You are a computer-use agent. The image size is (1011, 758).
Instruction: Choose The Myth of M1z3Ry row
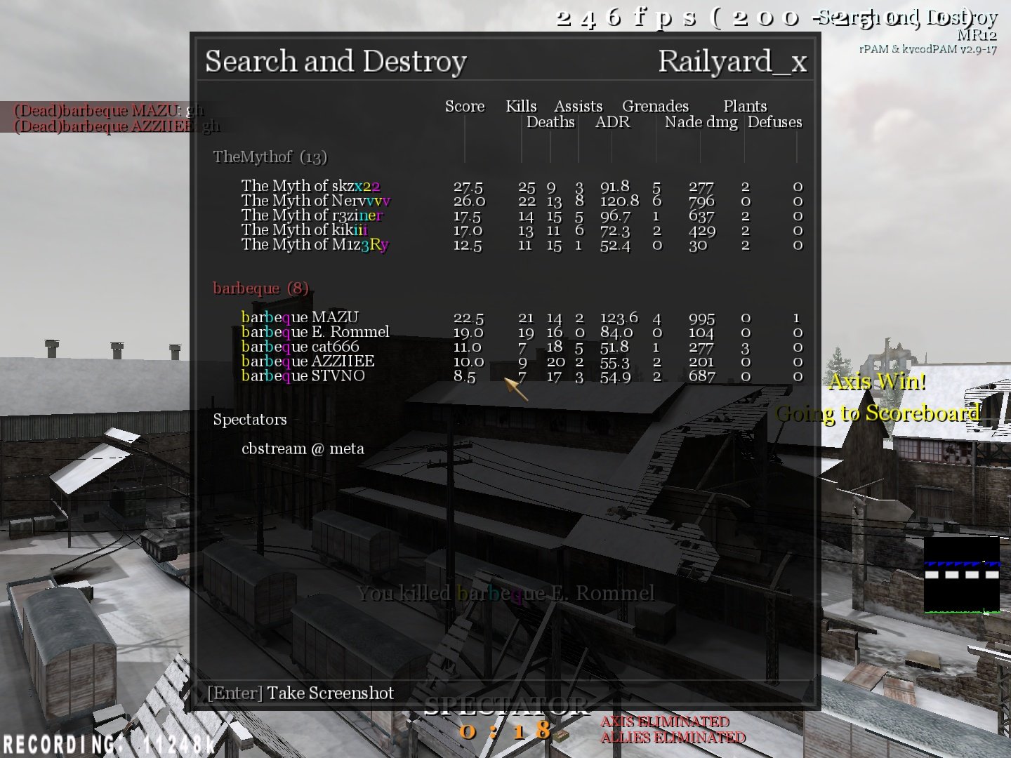click(315, 245)
